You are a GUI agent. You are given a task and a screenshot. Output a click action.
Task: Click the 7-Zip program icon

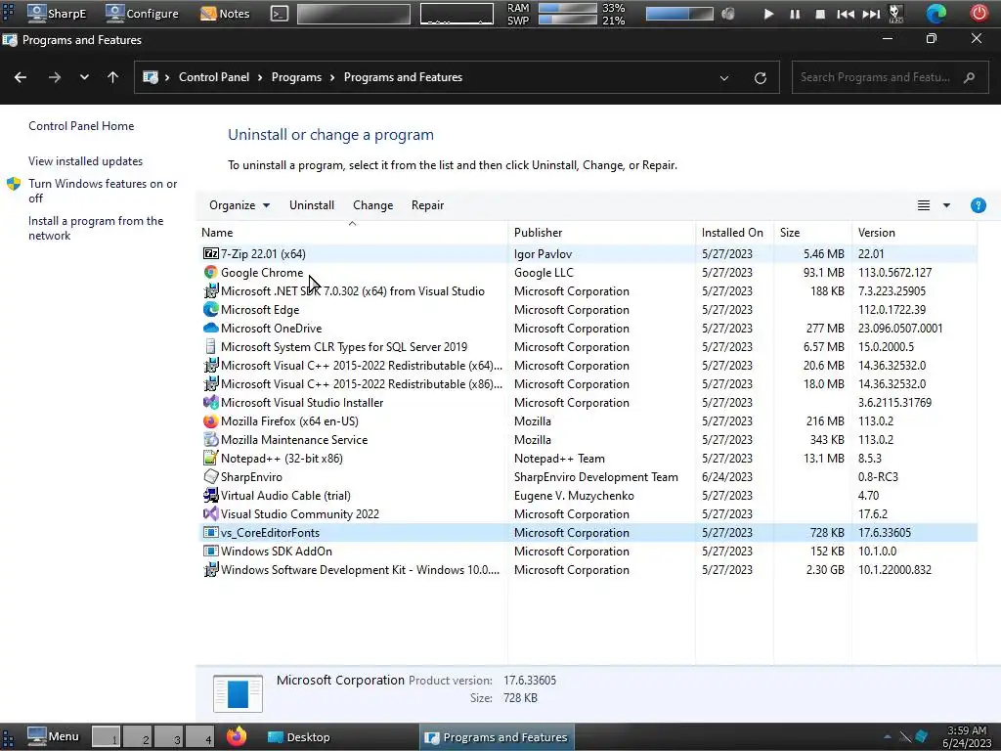point(211,253)
